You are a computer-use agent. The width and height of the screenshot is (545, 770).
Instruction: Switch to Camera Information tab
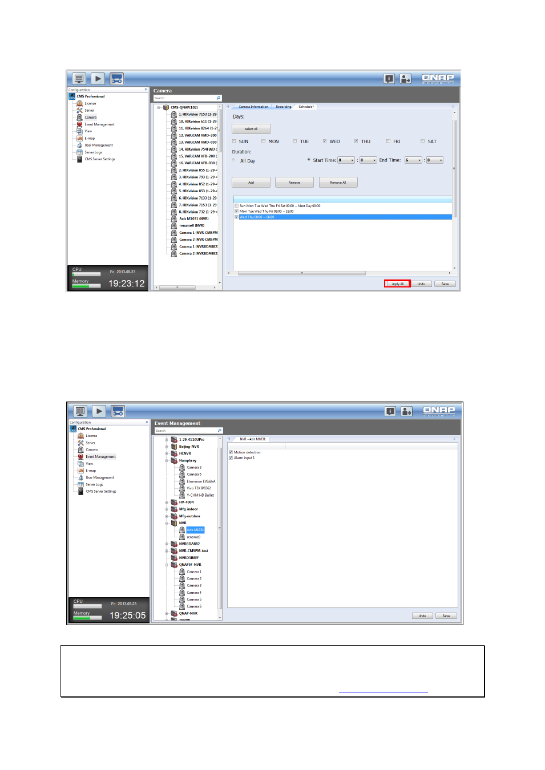(253, 107)
